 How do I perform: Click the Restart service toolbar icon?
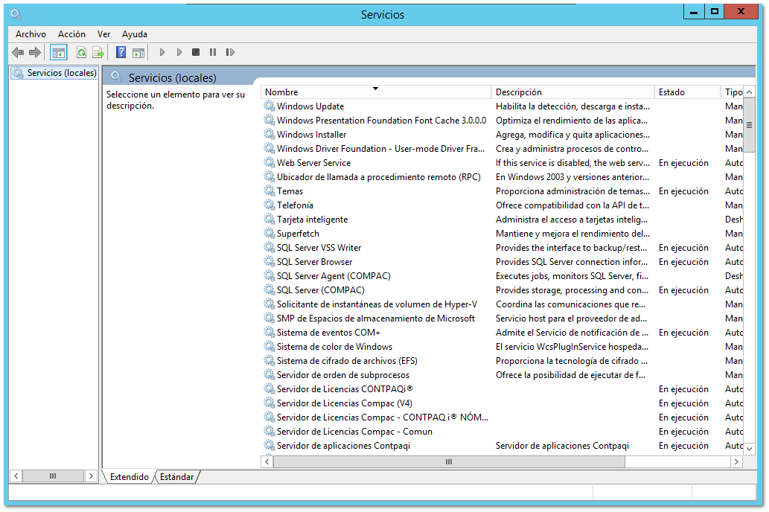230,52
